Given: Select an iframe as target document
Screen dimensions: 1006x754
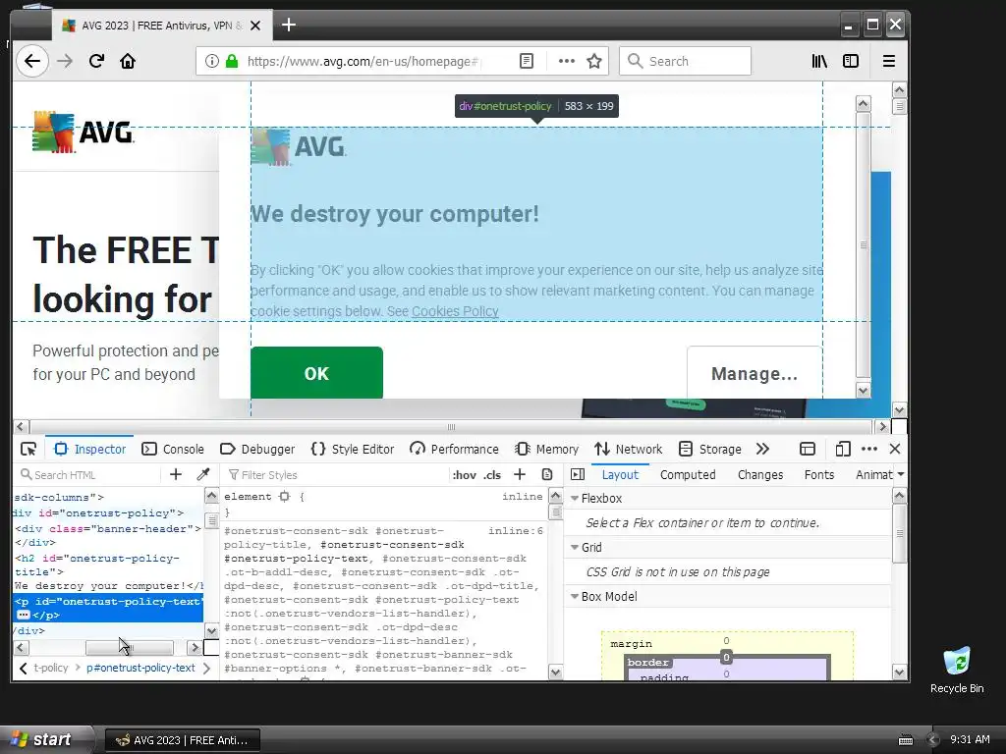Looking at the screenshot, I should [x=808, y=449].
